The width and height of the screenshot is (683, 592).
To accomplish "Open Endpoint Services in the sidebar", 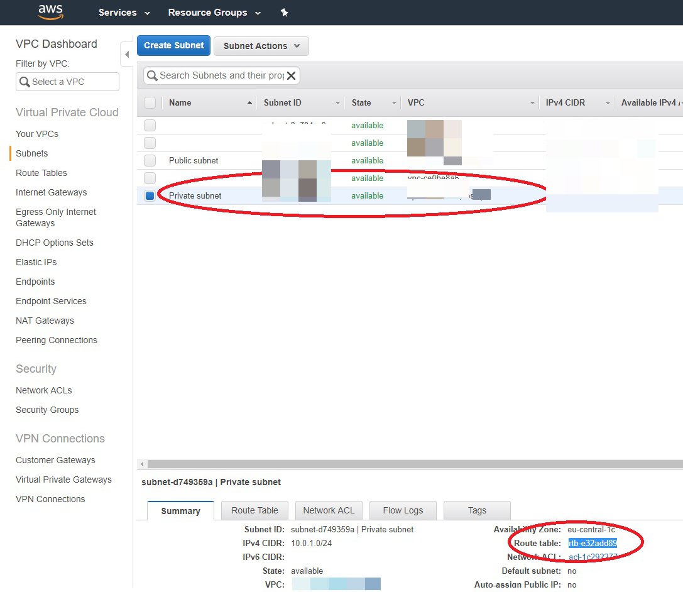I will coord(51,301).
